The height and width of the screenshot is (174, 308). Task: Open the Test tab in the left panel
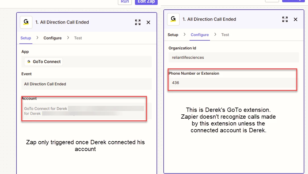[78, 38]
